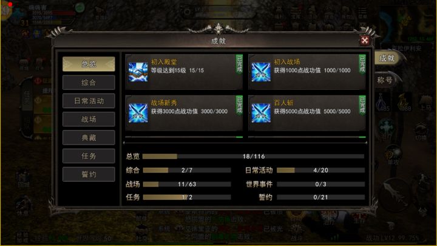Viewport: 437px width, 246px height.
Task: Click the 战场新秀 achievement card
Action: tap(184, 113)
